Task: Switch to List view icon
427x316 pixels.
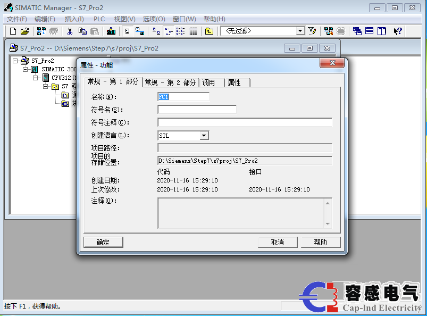Action: (181, 31)
